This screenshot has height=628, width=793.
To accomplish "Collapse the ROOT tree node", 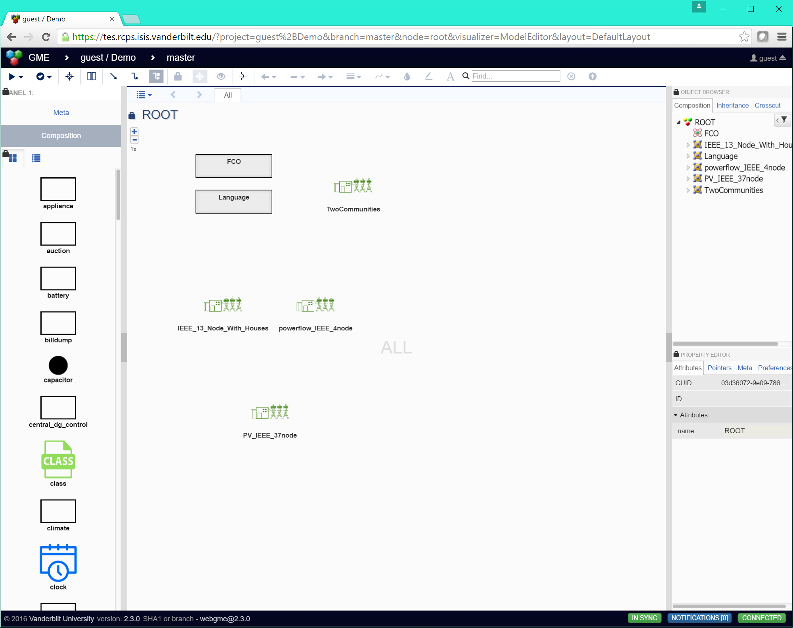I will 678,122.
